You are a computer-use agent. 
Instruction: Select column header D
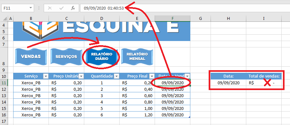click(102, 19)
